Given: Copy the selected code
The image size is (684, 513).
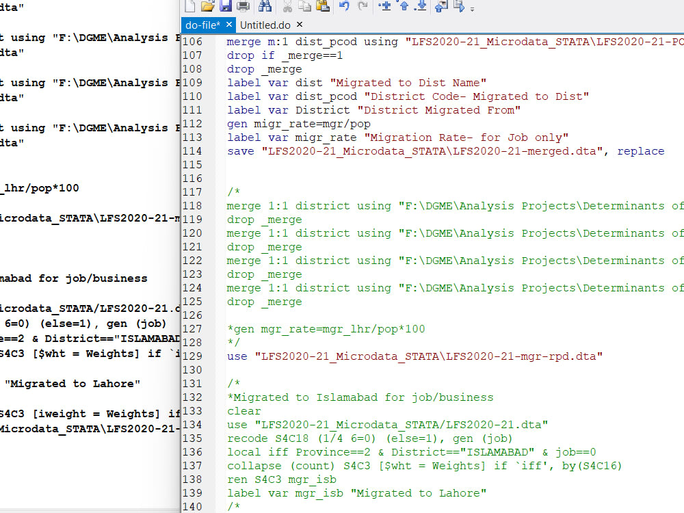Looking at the screenshot, I should point(304,8).
